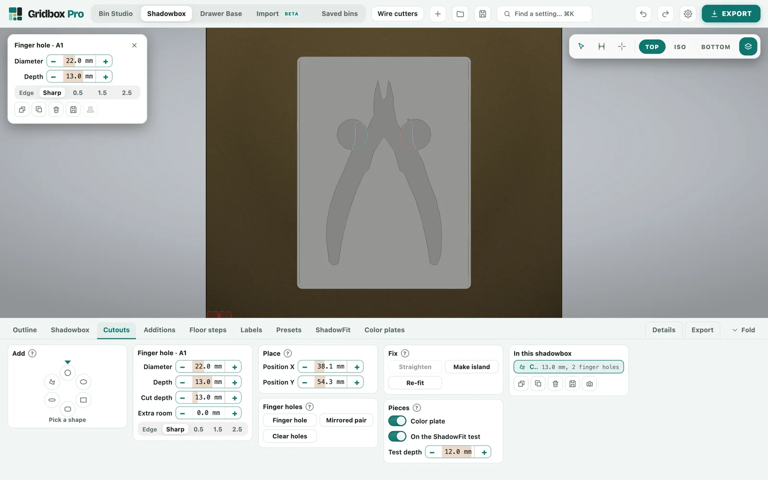Open the Saved bins tab
Viewport: 768px width, 480px height.
[339, 14]
